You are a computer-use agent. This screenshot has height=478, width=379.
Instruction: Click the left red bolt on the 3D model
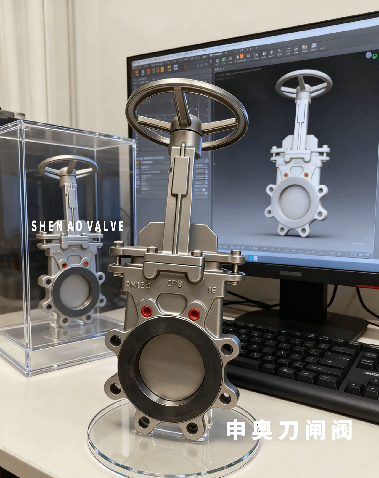[286, 175]
